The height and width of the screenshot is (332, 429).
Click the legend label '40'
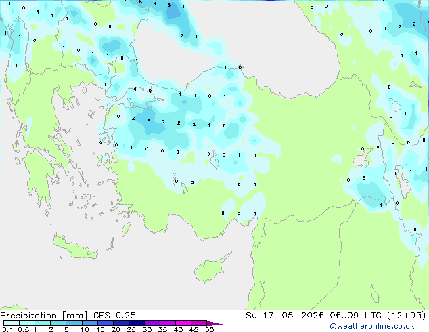(x=178, y=329)
